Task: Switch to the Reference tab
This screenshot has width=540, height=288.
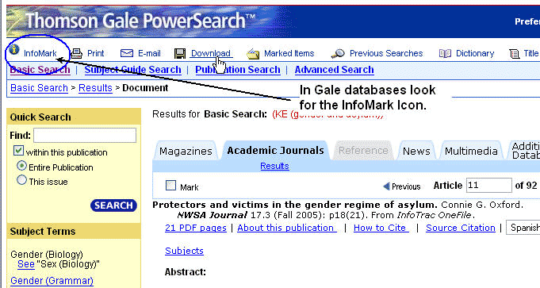Action: click(x=363, y=151)
